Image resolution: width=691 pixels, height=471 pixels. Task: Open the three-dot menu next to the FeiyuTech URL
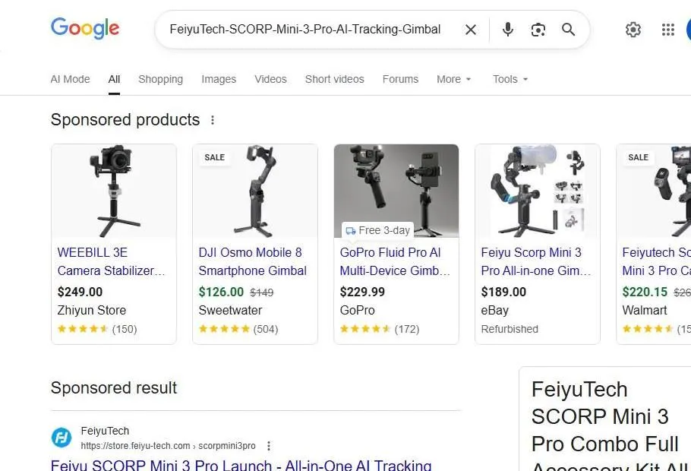coord(269,446)
